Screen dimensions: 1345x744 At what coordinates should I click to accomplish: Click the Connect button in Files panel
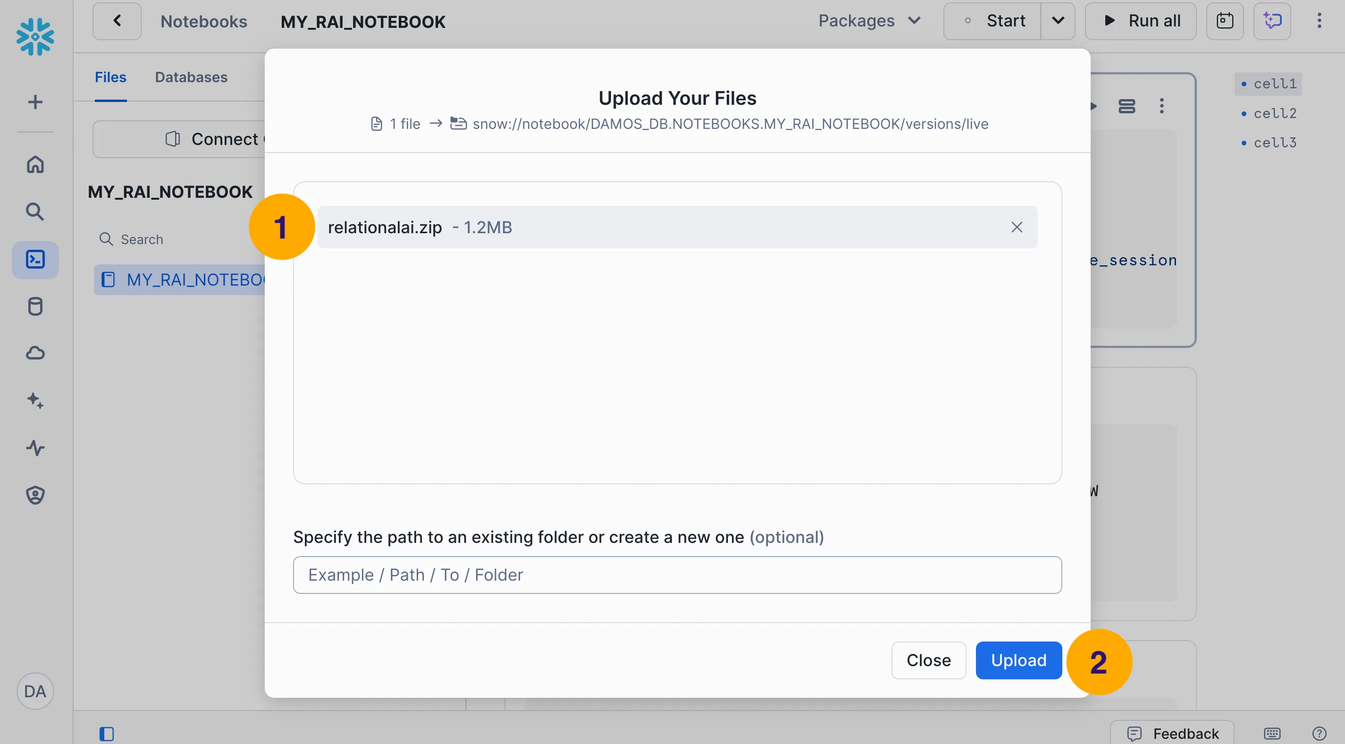point(179,139)
